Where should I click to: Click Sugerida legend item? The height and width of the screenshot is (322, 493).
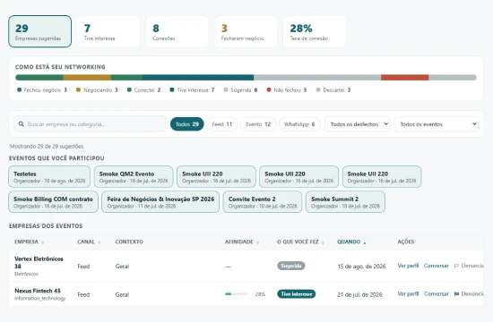[240, 90]
